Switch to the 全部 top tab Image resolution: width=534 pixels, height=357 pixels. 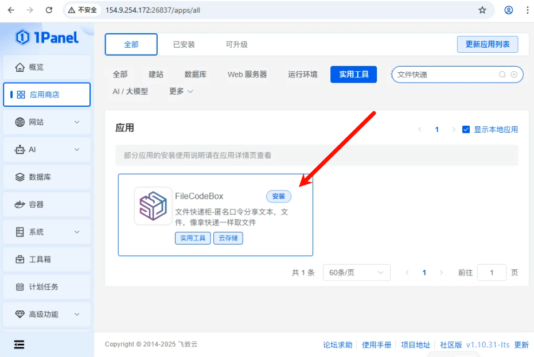point(131,44)
